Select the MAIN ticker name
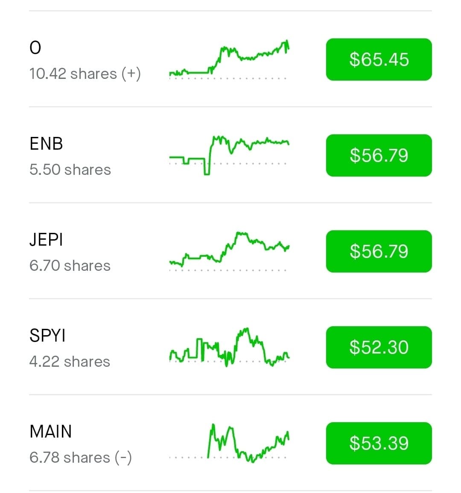The image size is (461, 493). click(x=51, y=432)
